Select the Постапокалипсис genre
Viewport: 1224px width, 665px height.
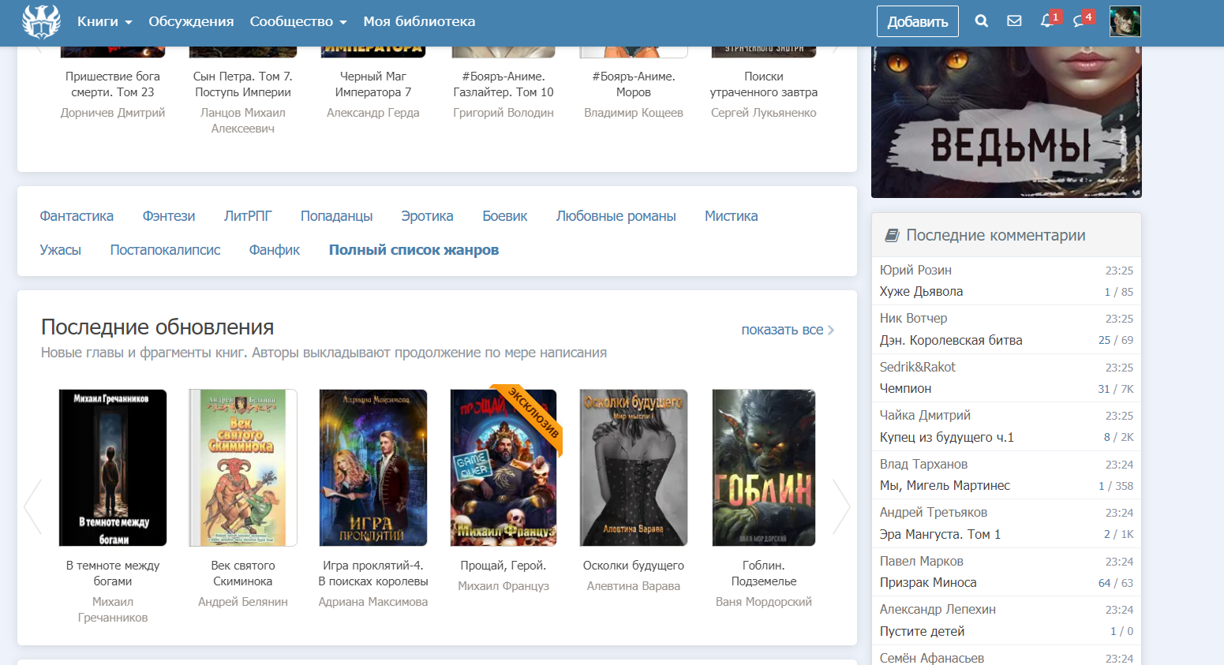pos(166,250)
